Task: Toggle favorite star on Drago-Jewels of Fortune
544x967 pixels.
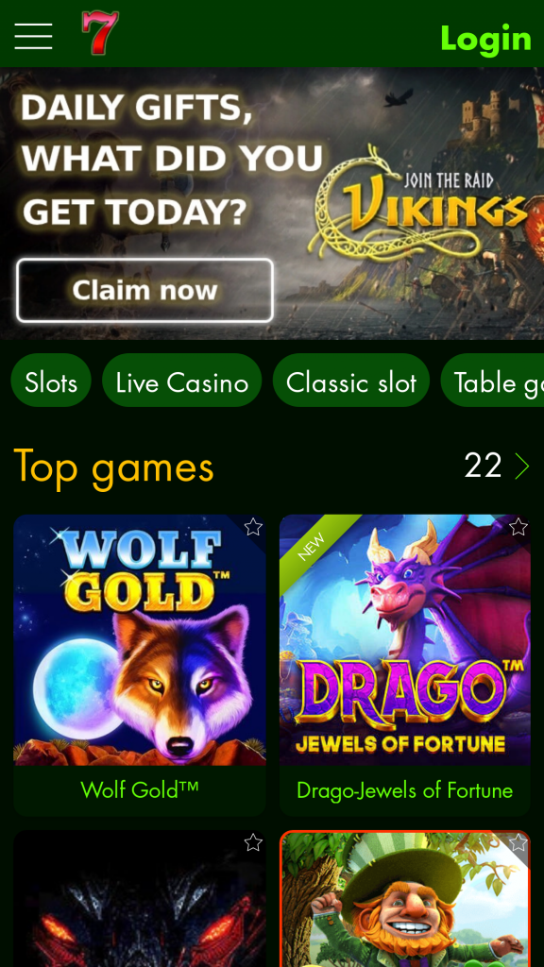Action: tap(518, 527)
